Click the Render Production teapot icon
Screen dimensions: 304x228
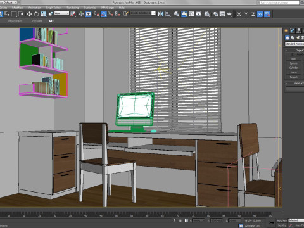pyautogui.click(x=229, y=14)
